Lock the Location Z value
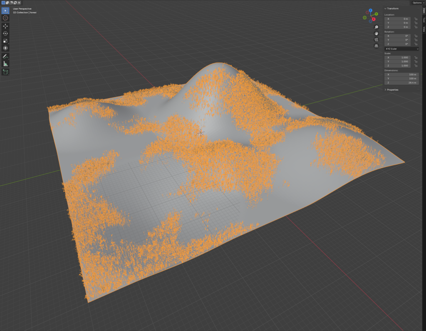 point(416,27)
